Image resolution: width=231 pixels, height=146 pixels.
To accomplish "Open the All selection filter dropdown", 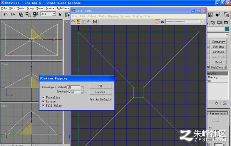I will coord(54,14).
